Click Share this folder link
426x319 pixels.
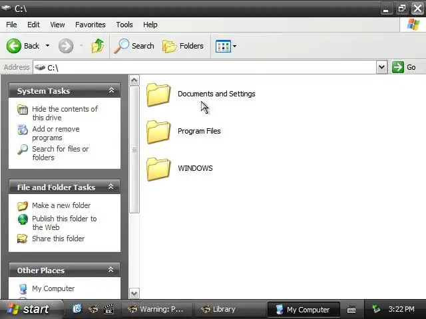(58, 239)
